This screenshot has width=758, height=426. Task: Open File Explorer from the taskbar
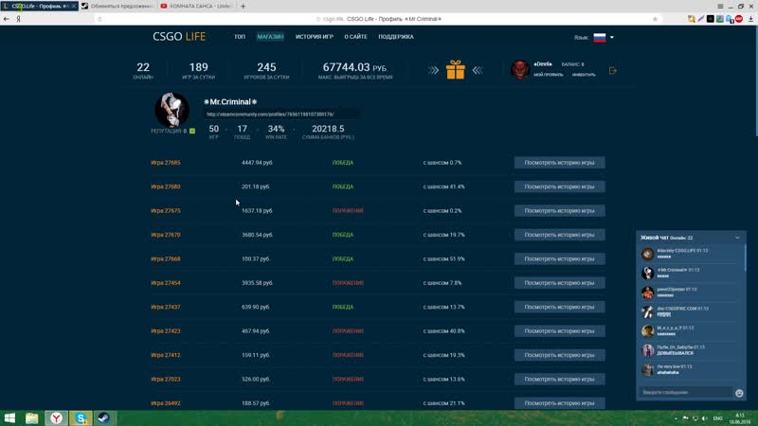32,417
